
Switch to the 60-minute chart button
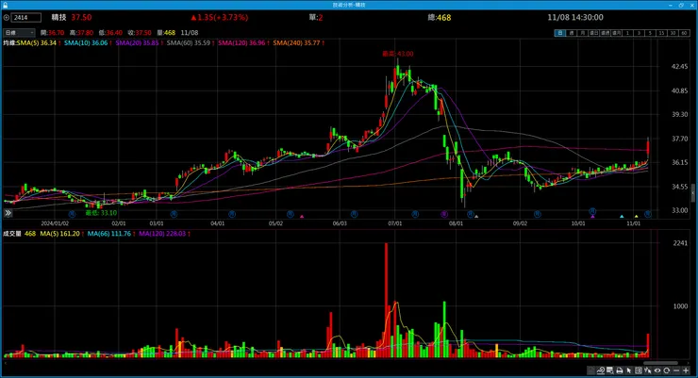point(685,33)
